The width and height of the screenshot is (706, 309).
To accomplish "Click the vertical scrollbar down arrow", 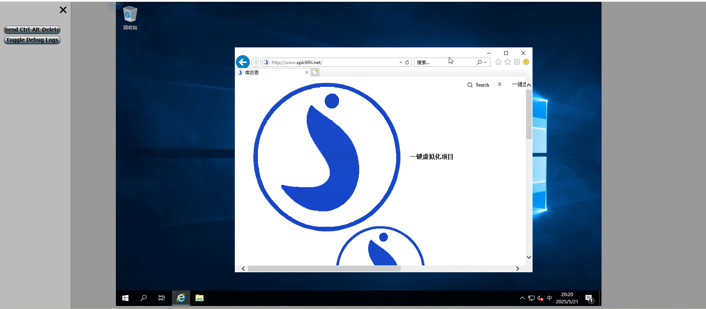I will (529, 257).
